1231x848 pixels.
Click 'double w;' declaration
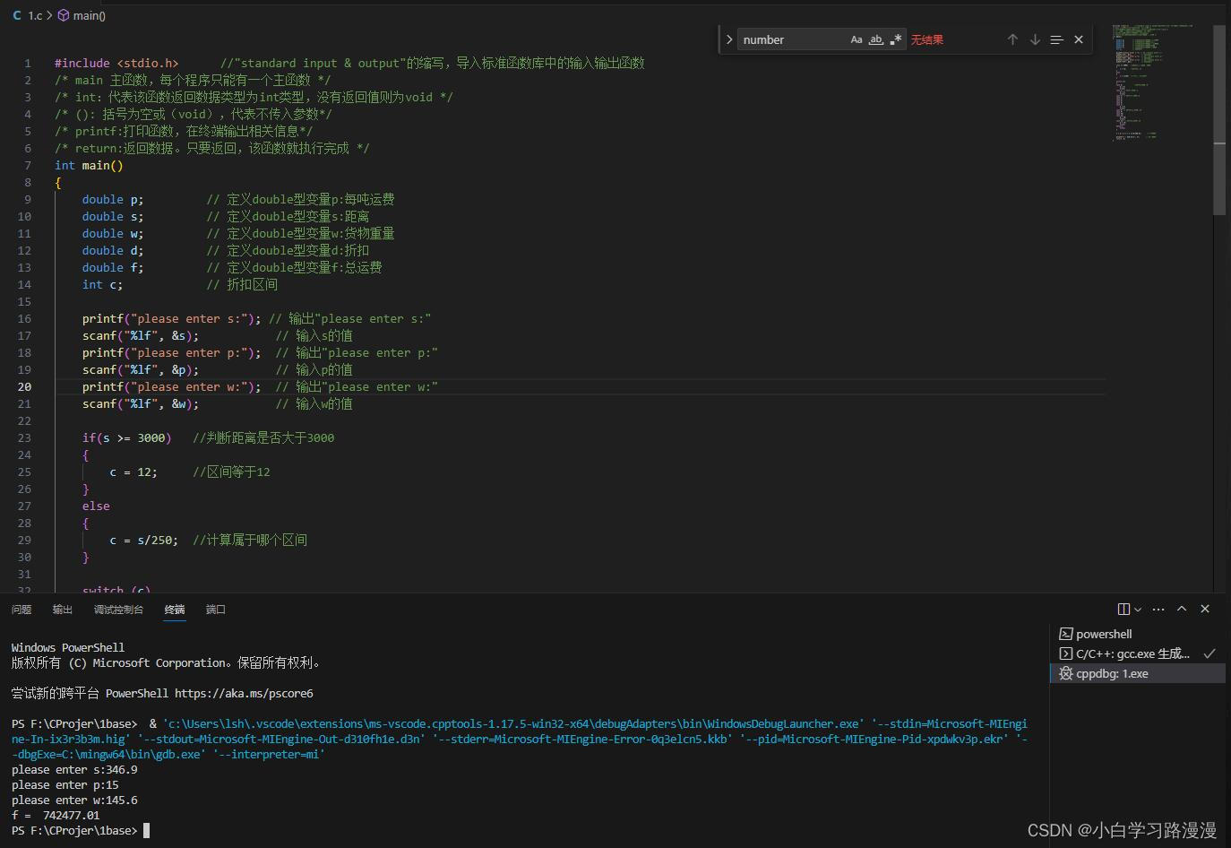[113, 234]
